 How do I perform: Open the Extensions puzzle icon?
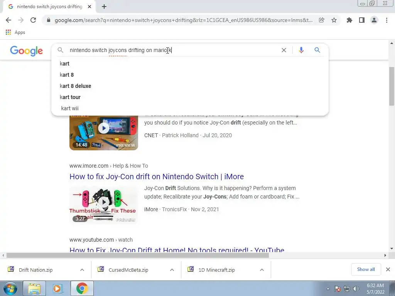[x=349, y=20]
